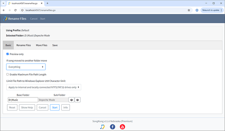Expand the NTFS/FAT32 drives limit dropdown
This screenshot has width=225, height=131.
click(x=44, y=87)
